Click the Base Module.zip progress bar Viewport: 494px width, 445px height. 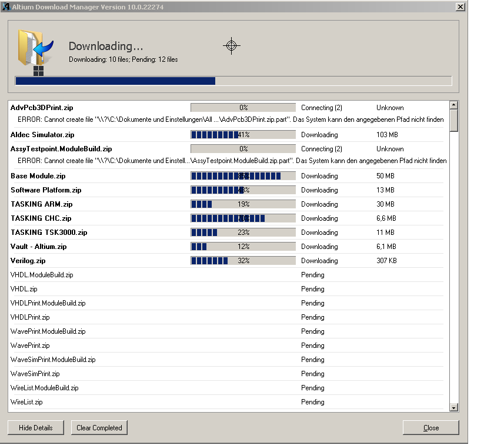coord(243,176)
